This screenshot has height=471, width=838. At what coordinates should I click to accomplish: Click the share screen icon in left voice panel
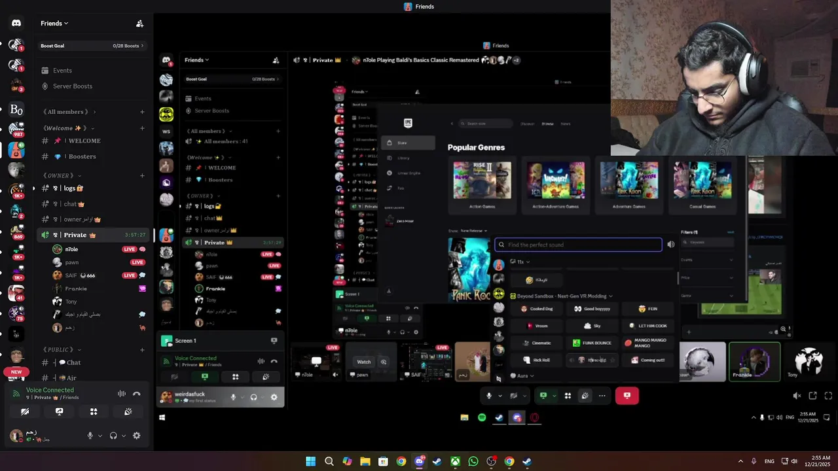(x=59, y=411)
